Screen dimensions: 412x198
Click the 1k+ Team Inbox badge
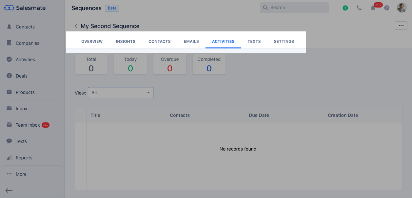(46, 125)
